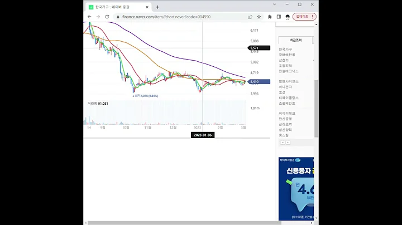The height and width of the screenshot is (225, 402).
Task: Click the 거래량 91,081 volume label
Action: tap(98, 104)
